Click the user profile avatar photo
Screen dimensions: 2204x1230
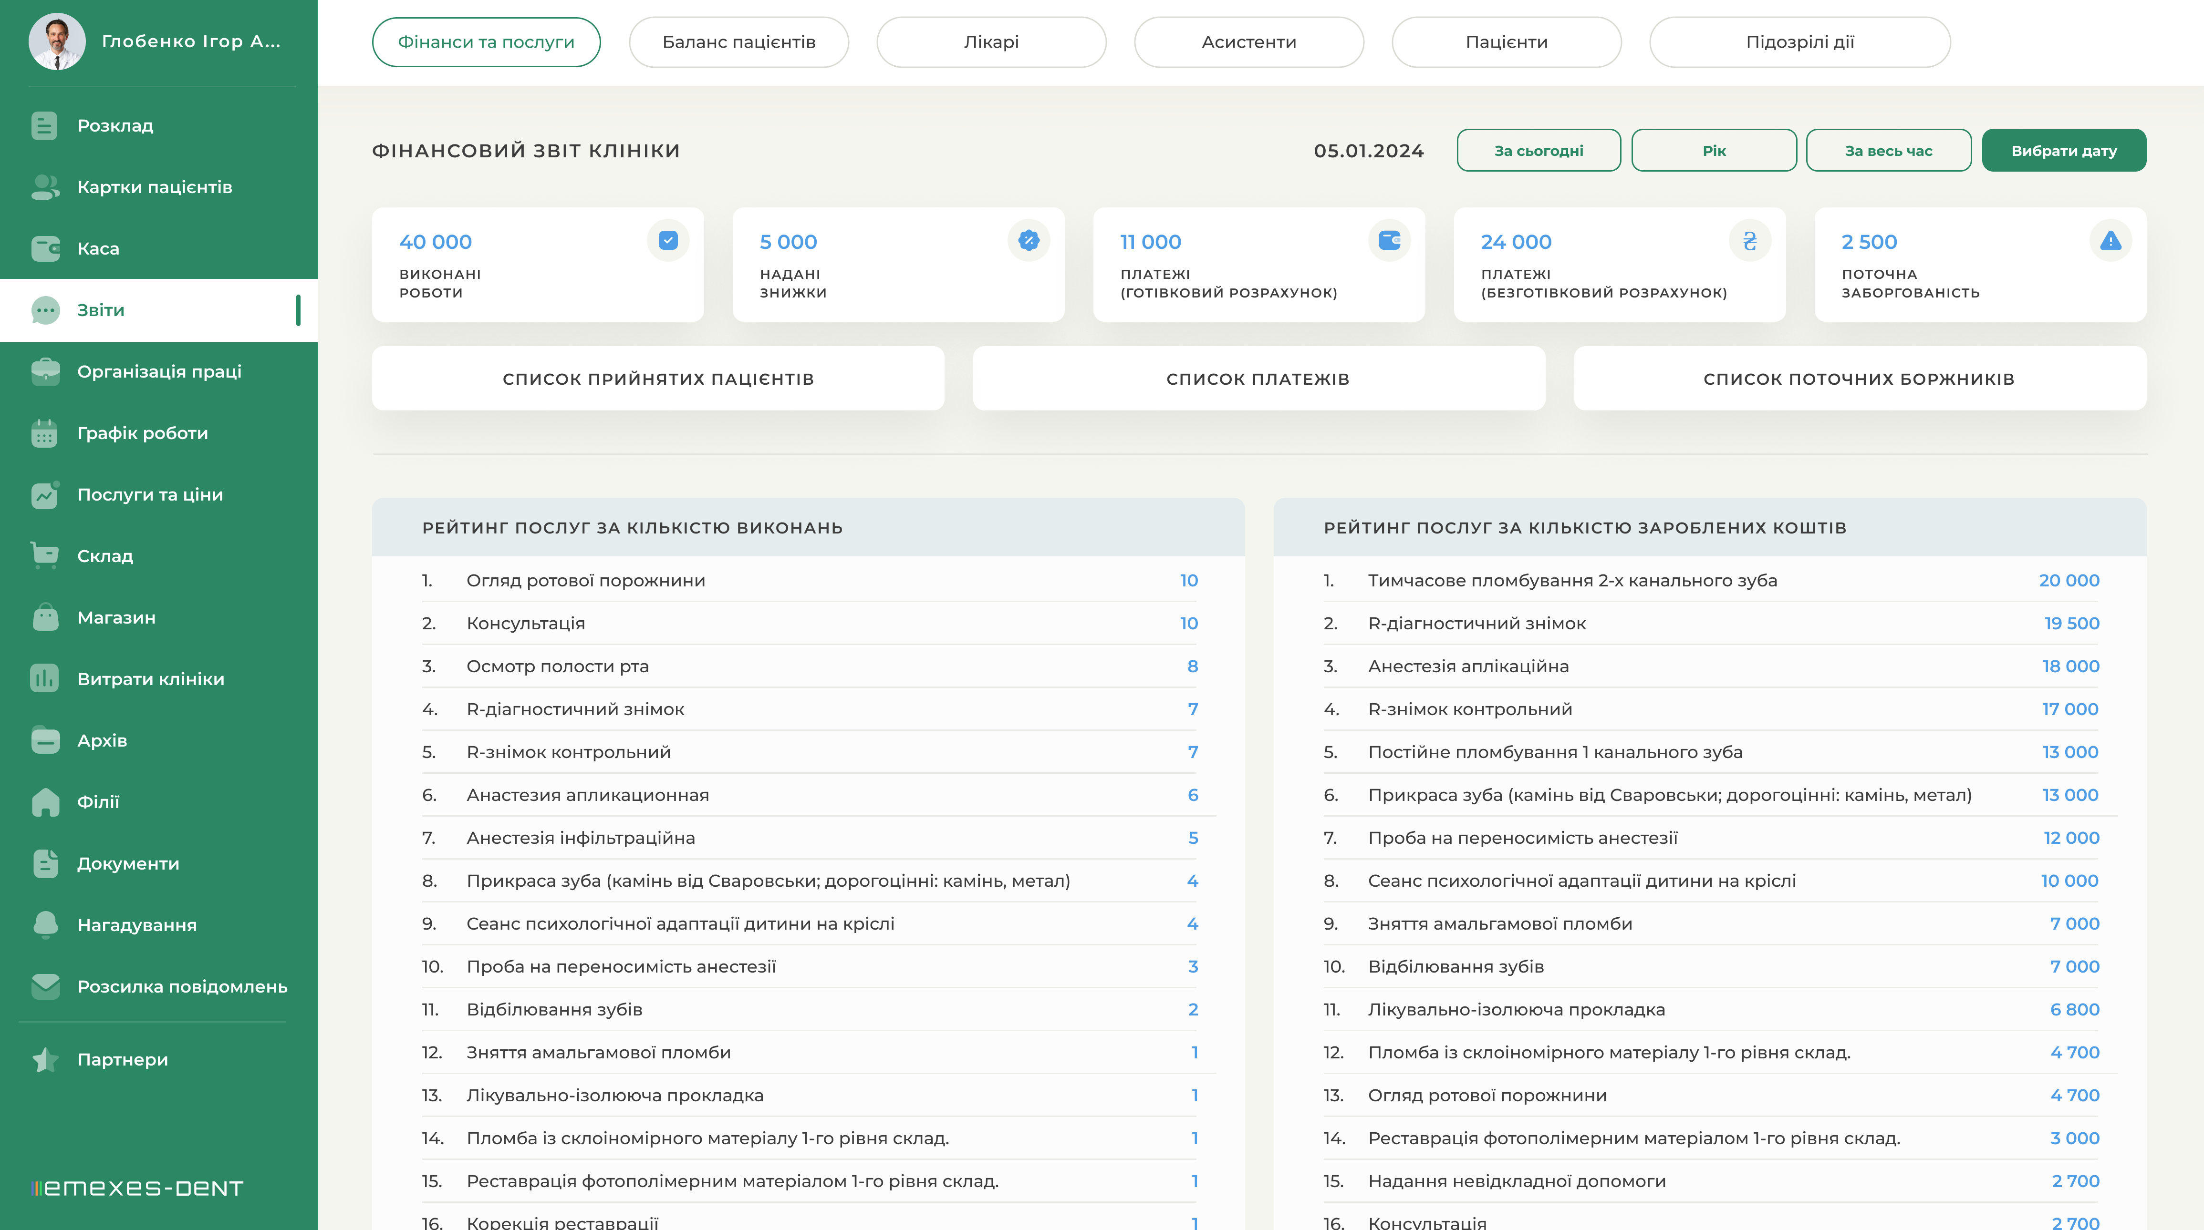tap(57, 42)
